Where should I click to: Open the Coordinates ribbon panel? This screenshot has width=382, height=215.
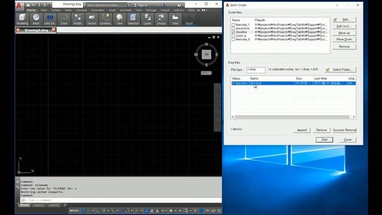(x=106, y=19)
